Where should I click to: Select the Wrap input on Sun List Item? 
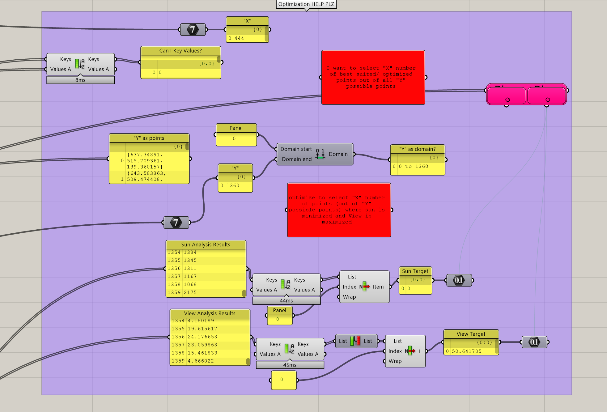[x=349, y=297]
